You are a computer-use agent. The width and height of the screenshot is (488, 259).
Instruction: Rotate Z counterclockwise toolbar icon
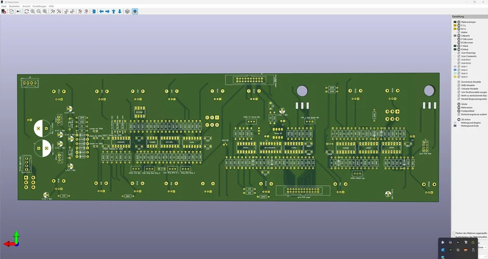pos(86,11)
